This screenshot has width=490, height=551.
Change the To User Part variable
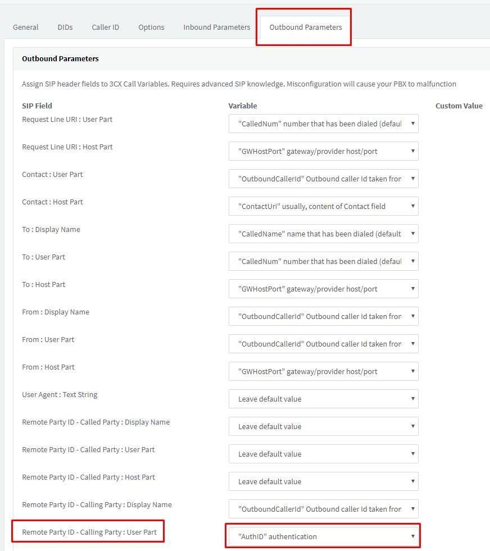click(x=323, y=261)
